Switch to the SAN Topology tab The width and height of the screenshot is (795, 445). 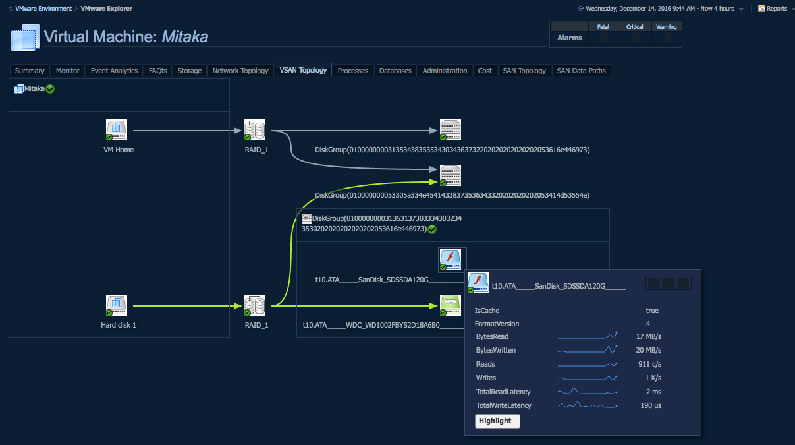pyautogui.click(x=524, y=71)
